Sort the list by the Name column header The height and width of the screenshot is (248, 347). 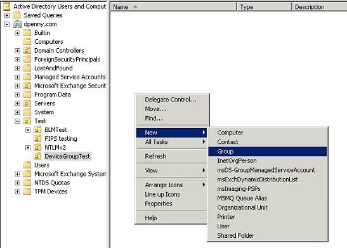173,7
